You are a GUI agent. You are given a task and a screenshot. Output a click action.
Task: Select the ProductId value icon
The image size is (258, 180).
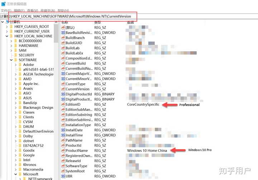63,146
